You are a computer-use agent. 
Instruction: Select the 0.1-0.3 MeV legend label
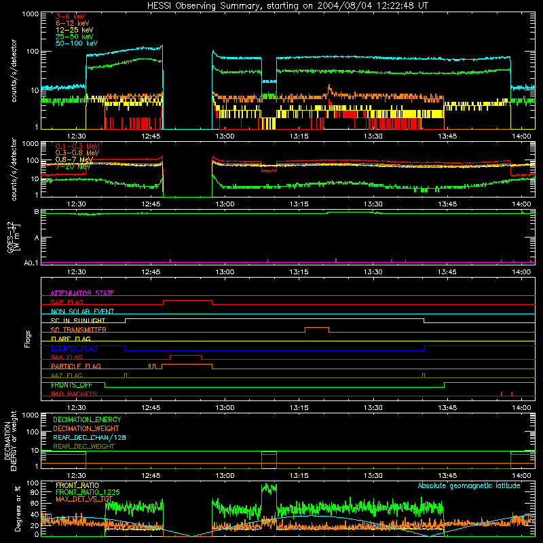[77, 146]
